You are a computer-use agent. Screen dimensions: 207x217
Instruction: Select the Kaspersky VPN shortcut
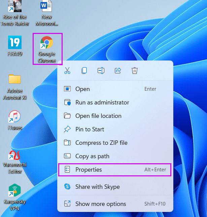[x=15, y=197]
